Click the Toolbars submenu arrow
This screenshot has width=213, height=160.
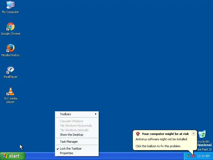coord(96,114)
